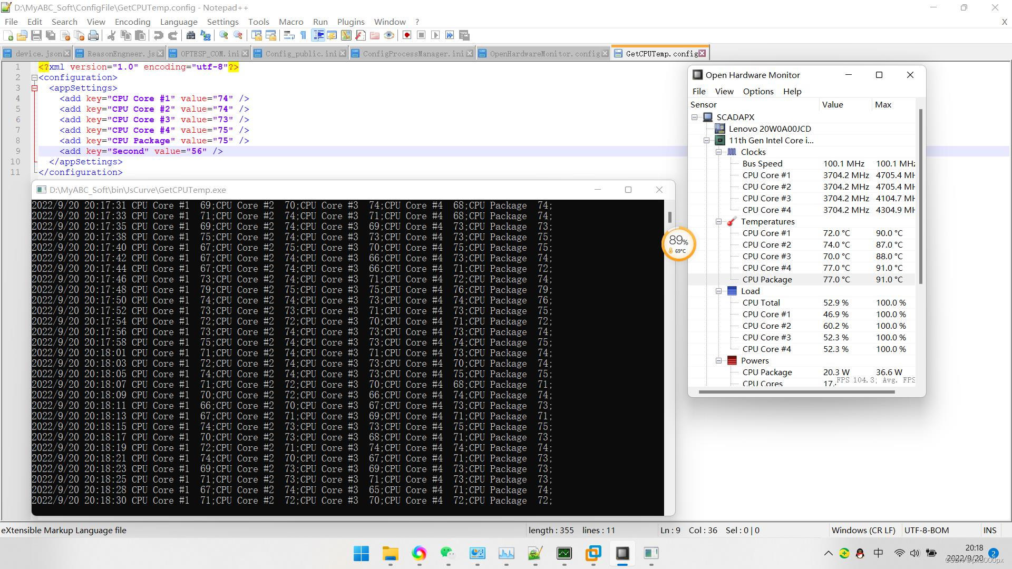Click the Cut scissors icon
The image size is (1012, 569).
click(x=111, y=36)
